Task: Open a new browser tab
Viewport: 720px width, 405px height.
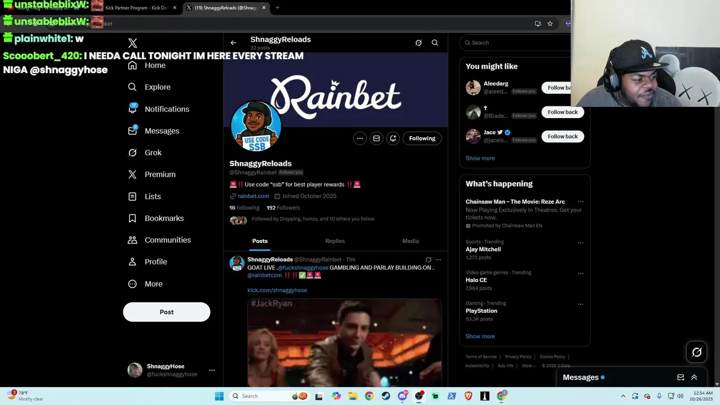Action: (x=277, y=8)
